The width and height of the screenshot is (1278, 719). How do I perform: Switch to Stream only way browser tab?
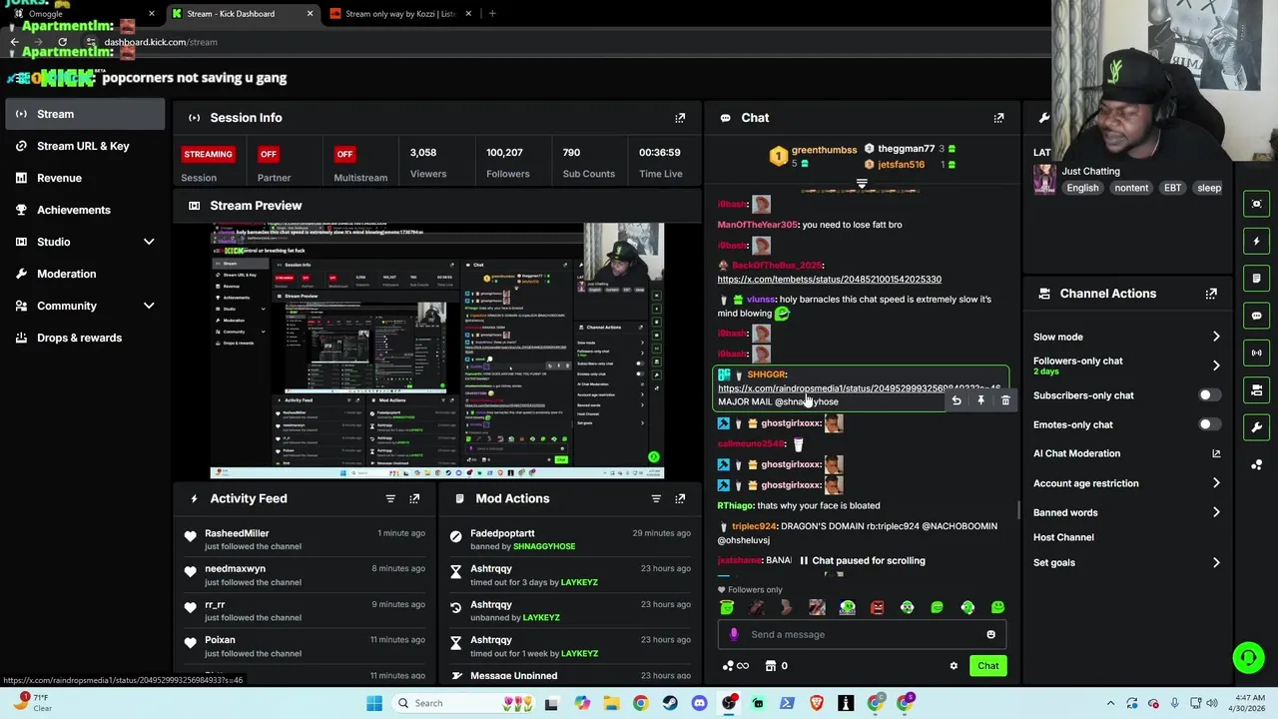pos(399,14)
